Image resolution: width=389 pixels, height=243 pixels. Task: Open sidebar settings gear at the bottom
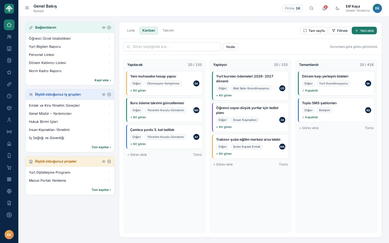pos(9,215)
